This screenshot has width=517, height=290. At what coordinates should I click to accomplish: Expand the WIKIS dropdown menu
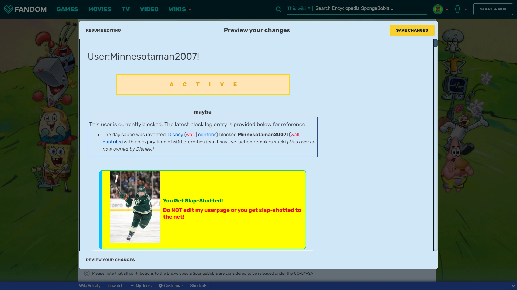pyautogui.click(x=180, y=9)
